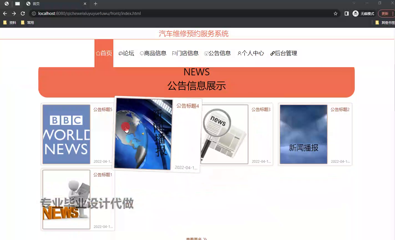Click the date text under 公告标题3
Screen dimensions: 395x240
261,161
